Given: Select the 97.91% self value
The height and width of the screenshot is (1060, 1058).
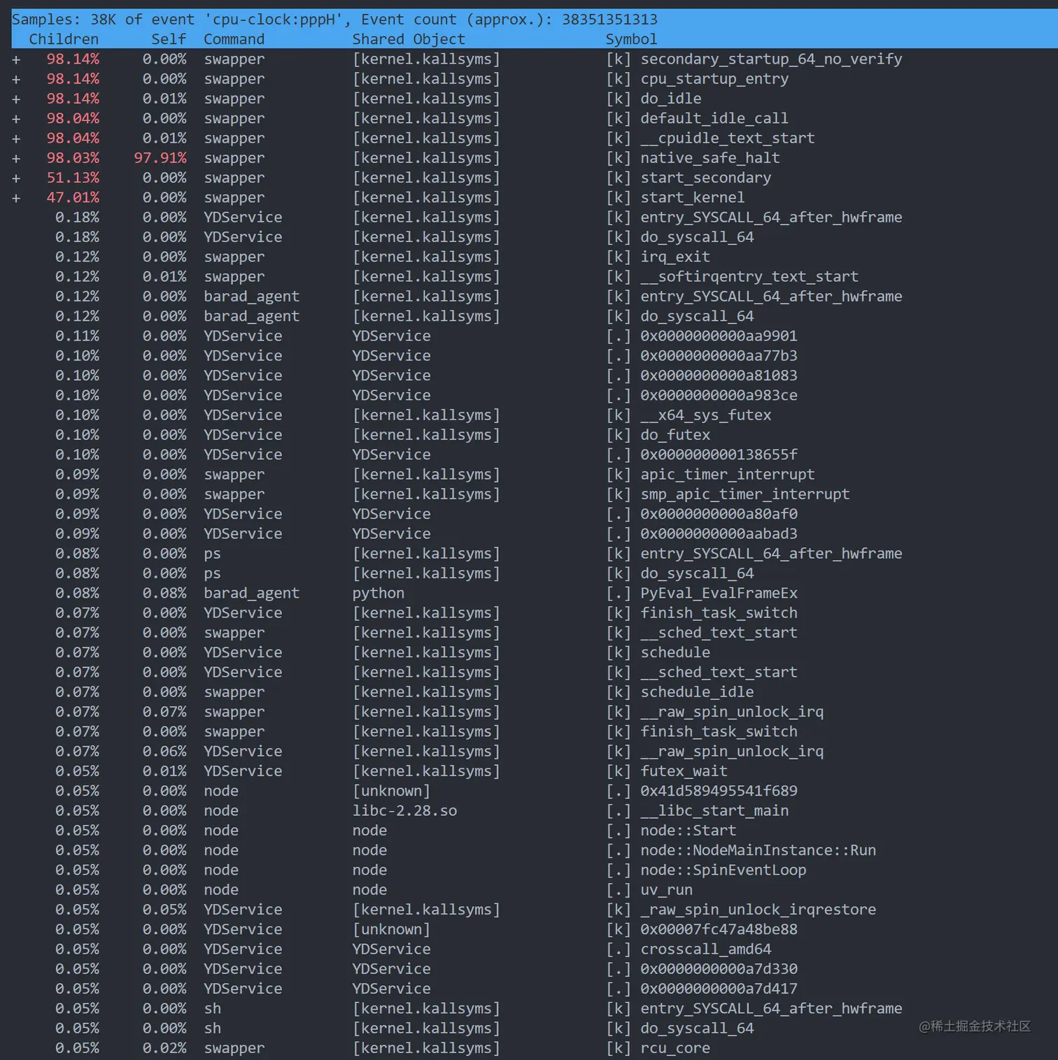Looking at the screenshot, I should (x=160, y=158).
